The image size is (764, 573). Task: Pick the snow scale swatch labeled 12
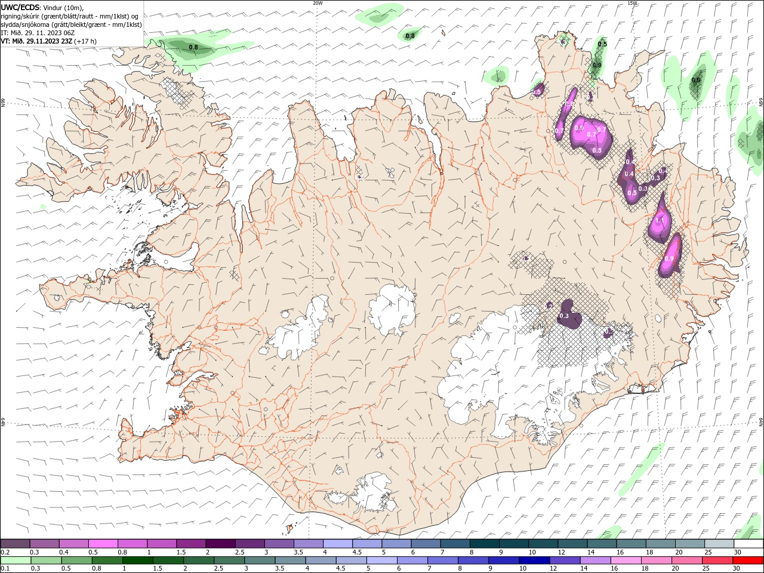click(x=571, y=544)
